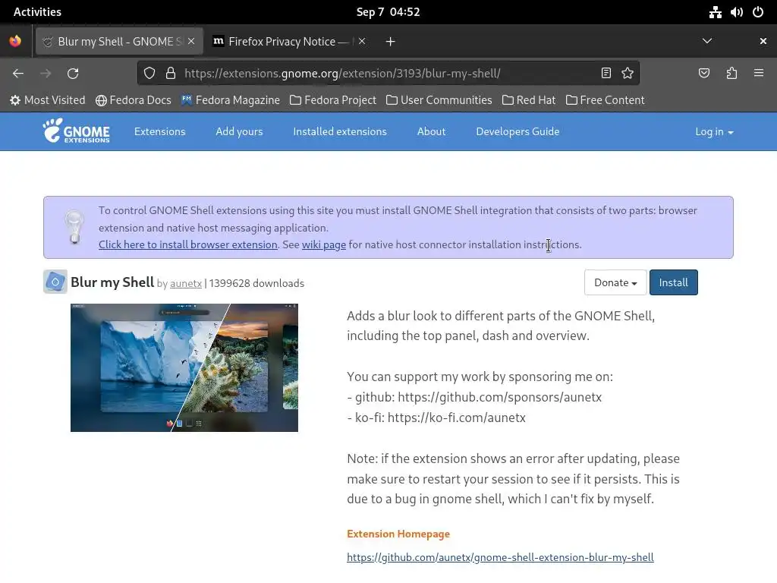
Task: Expand the list all tabs chevron
Action: click(707, 41)
